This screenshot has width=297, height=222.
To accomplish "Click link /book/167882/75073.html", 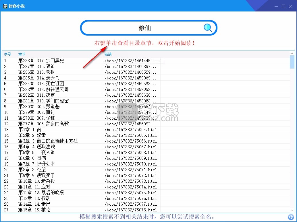I will coord(131,181).
